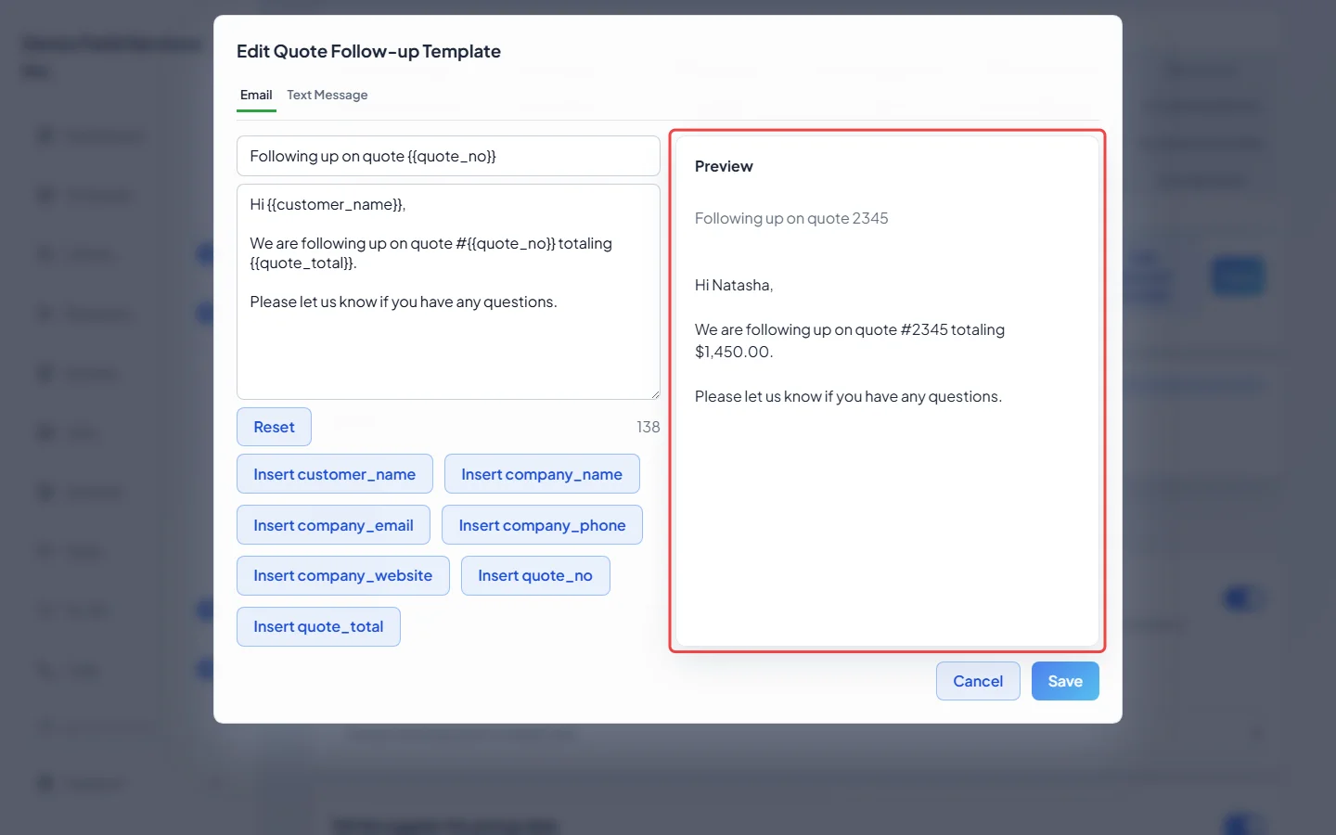Click Insert company_name button
The width and height of the screenshot is (1336, 835).
542,474
